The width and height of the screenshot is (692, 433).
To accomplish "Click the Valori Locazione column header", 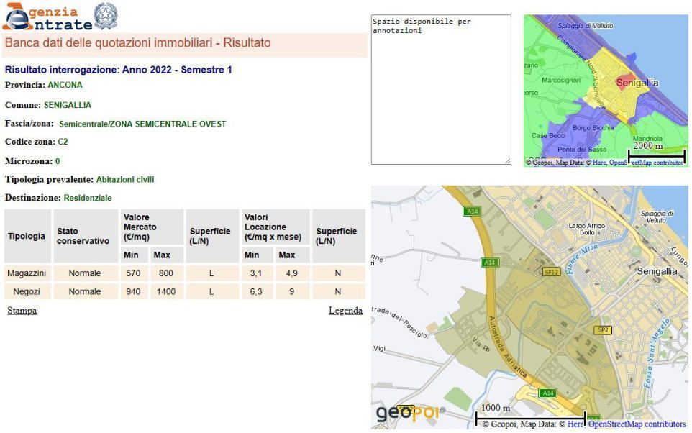I will 276,227.
